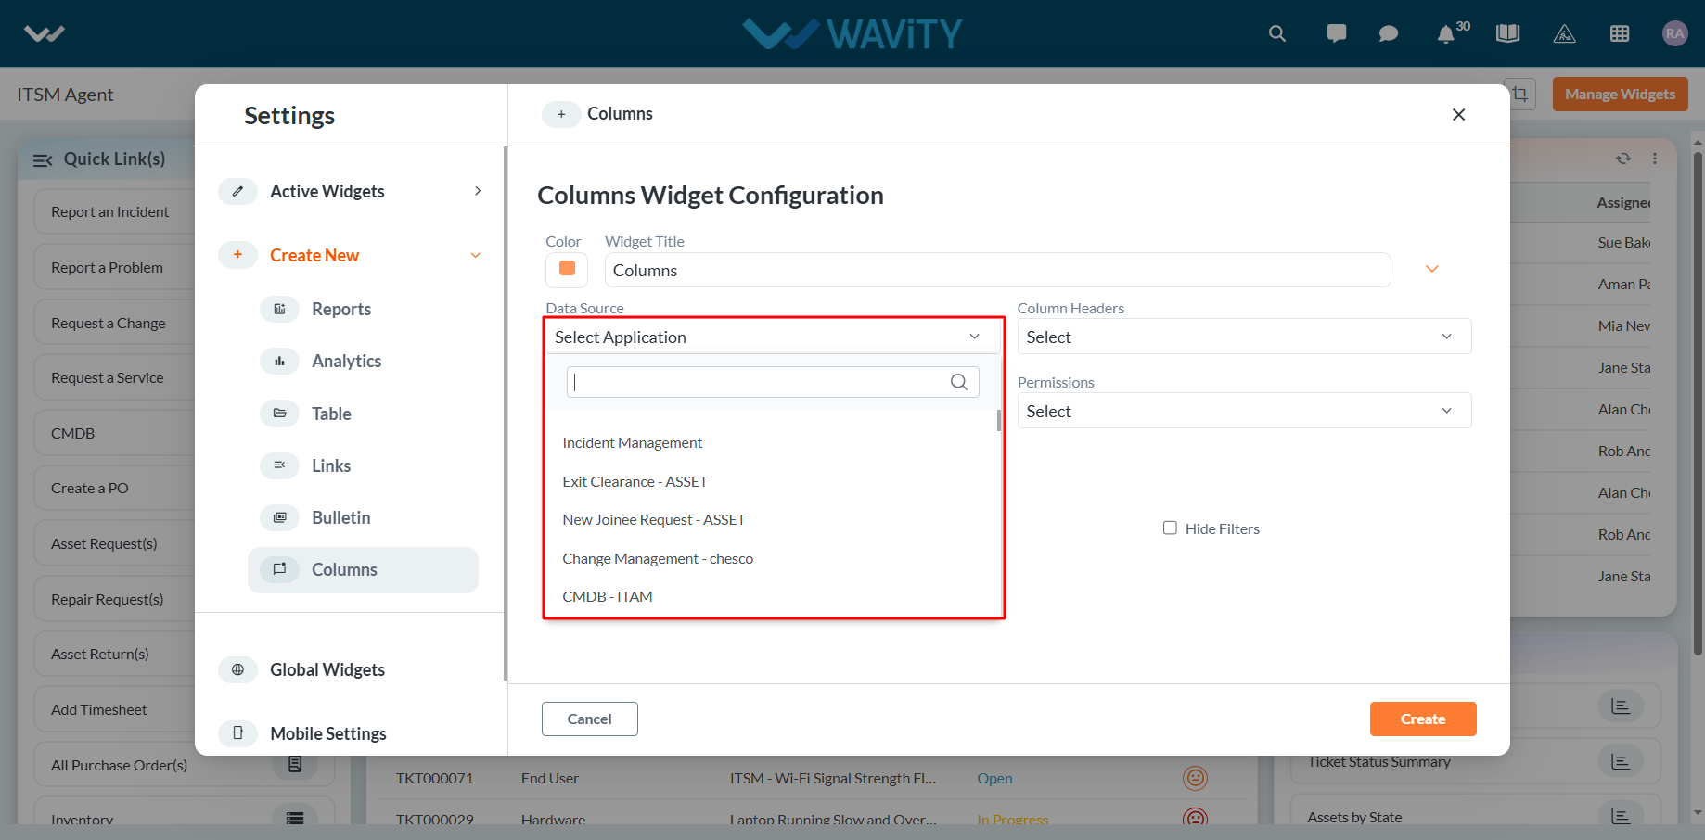
Task: Select Incident Management from application list
Action: [632, 443]
